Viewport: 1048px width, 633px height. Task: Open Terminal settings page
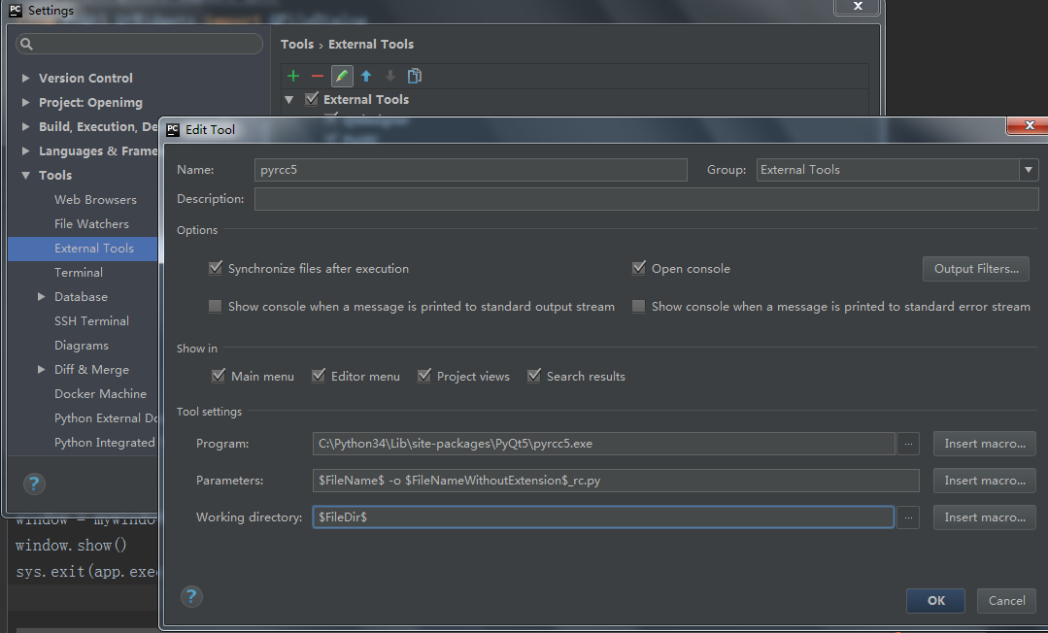point(79,273)
